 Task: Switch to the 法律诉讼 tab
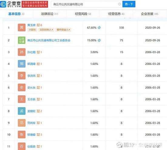click(x=49, y=14)
